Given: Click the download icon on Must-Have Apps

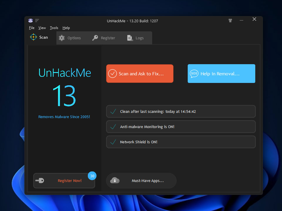Looking at the screenshot, I should (115, 181).
